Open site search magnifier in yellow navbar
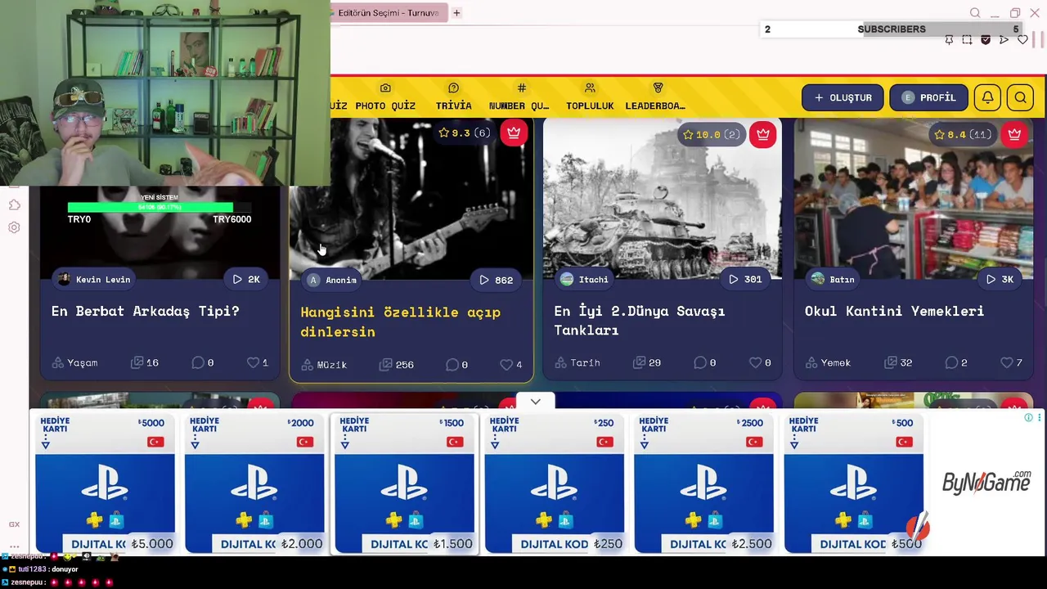The height and width of the screenshot is (589, 1047). coord(1021,97)
